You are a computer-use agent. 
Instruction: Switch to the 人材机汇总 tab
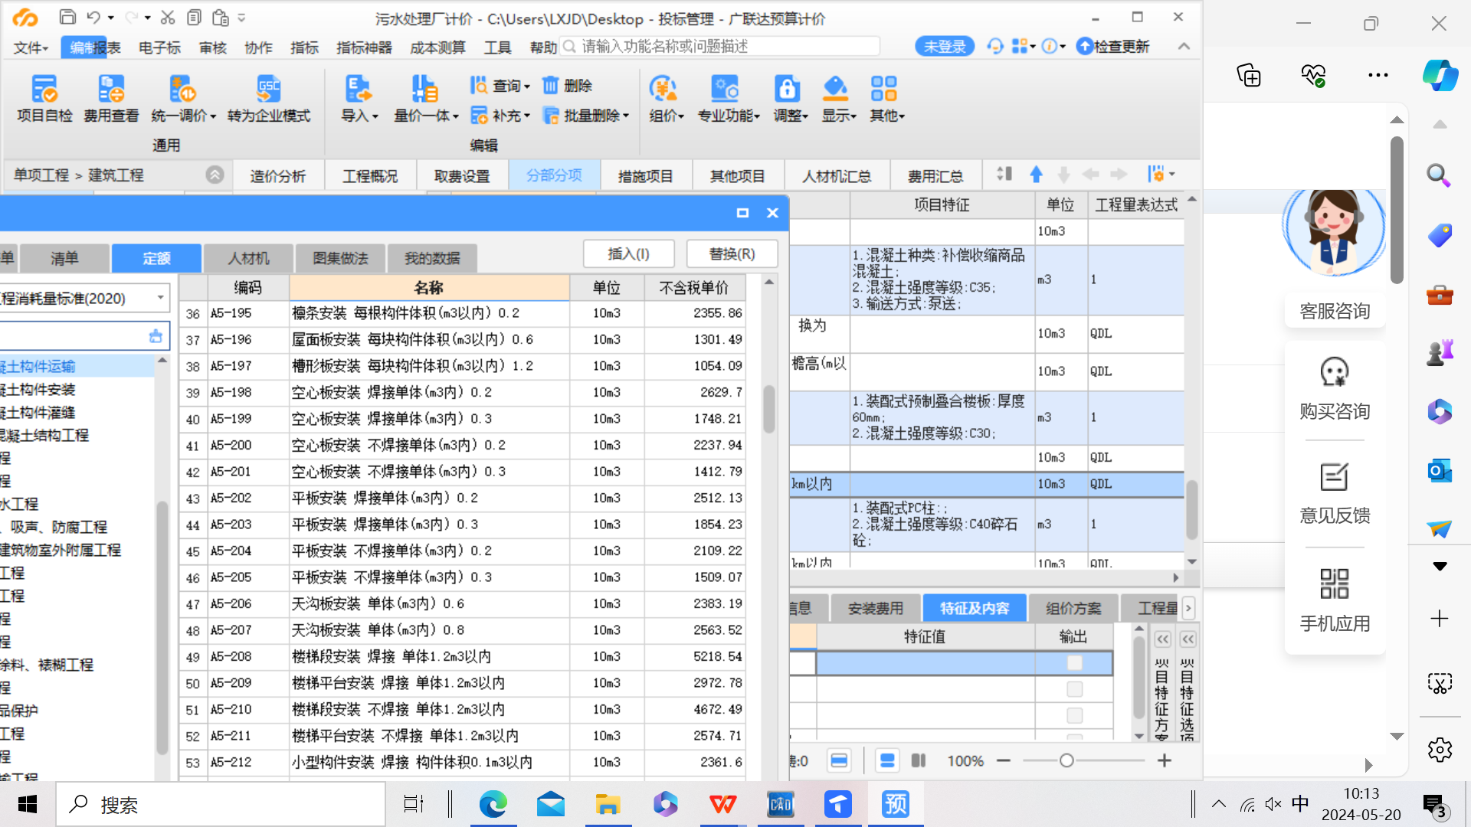(x=837, y=175)
